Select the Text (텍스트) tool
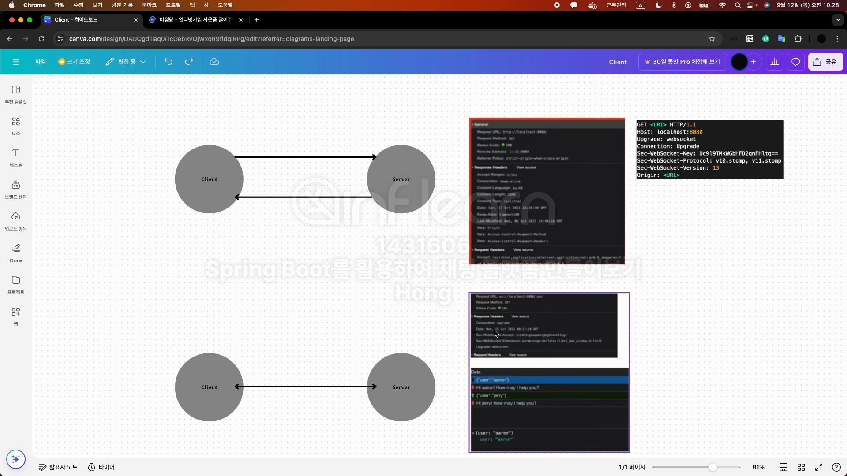The image size is (847, 476). pyautogui.click(x=16, y=157)
